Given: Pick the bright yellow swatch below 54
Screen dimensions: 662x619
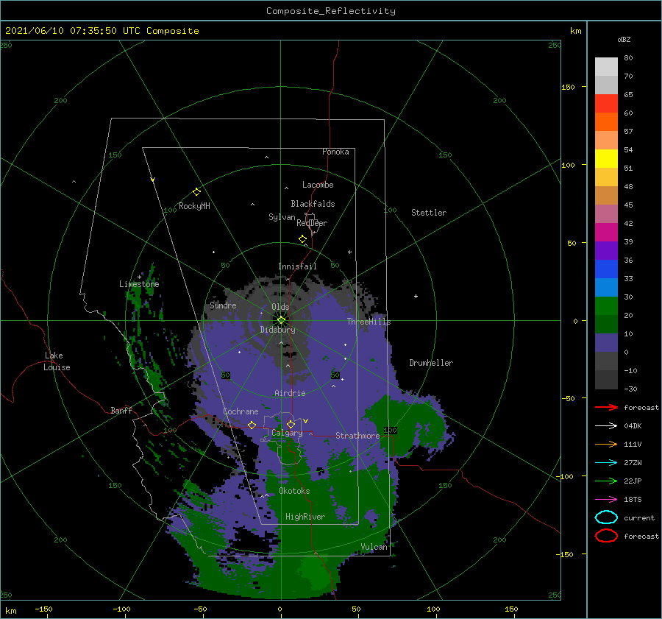Looking at the screenshot, I should pyautogui.click(x=606, y=159).
